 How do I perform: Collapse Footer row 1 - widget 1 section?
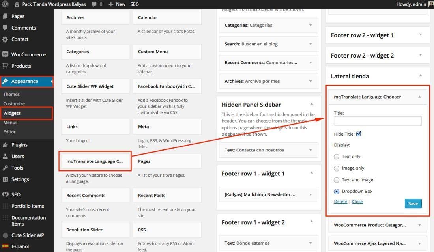click(312, 173)
